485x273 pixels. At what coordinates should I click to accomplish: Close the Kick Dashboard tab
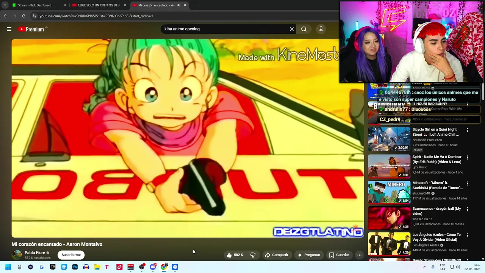(64, 5)
